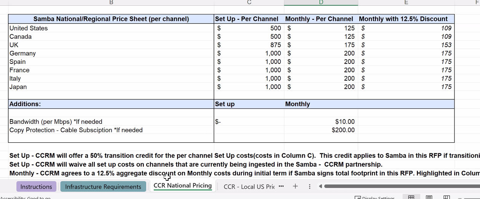Click the horizontal scrollbar track
Screen dimensions: 480x199
coord(402,186)
